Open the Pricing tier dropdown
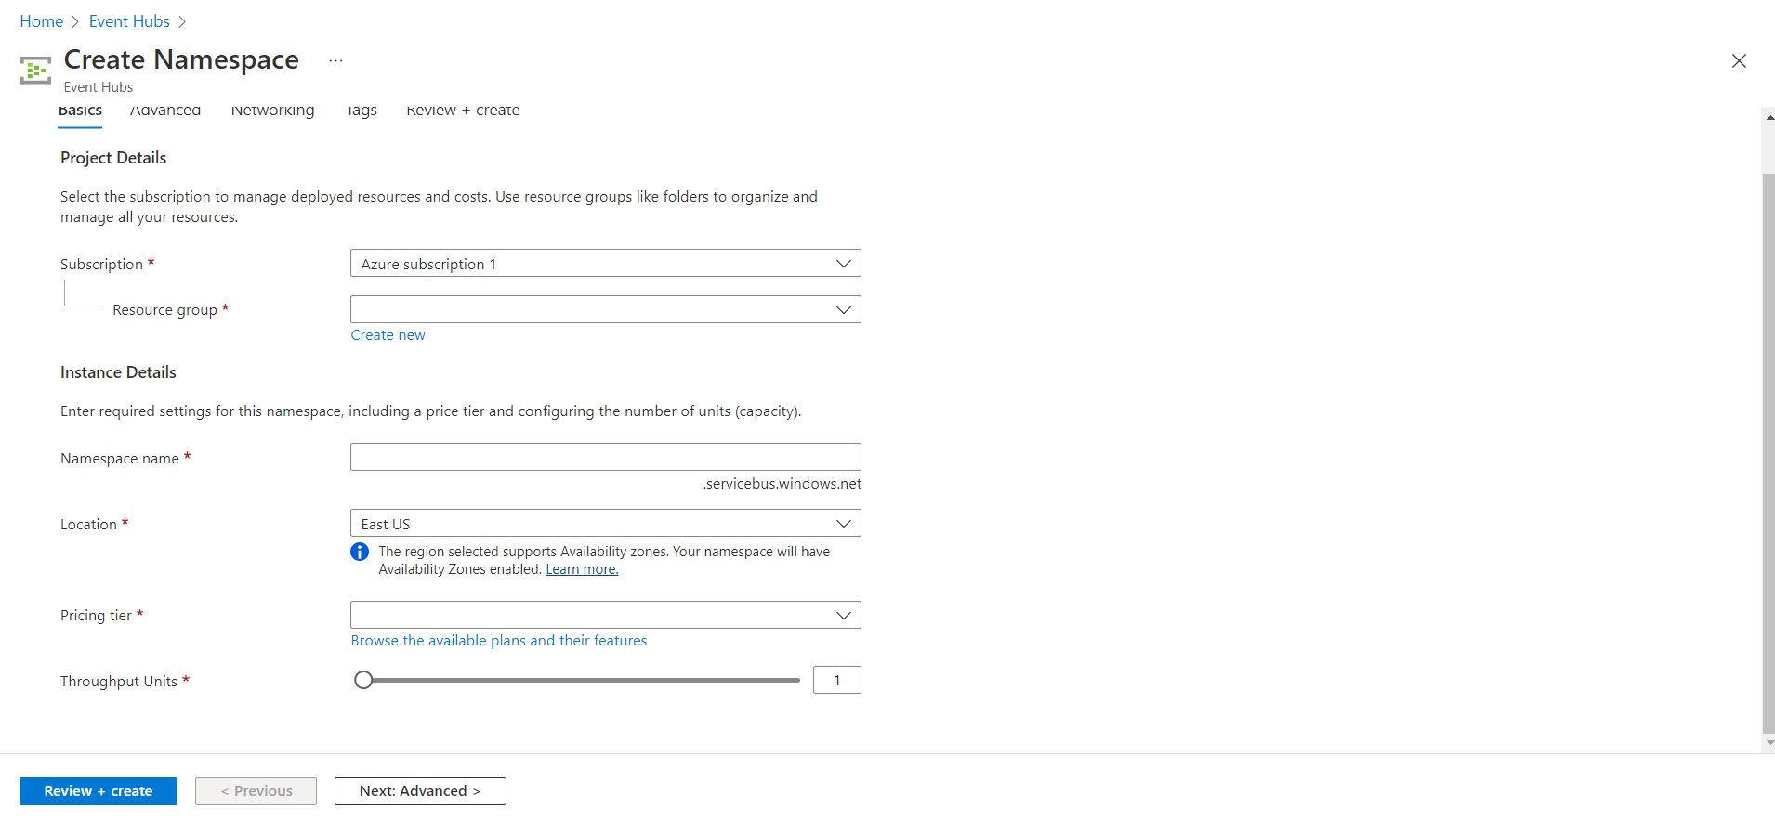This screenshot has width=1775, height=821. coord(605,615)
